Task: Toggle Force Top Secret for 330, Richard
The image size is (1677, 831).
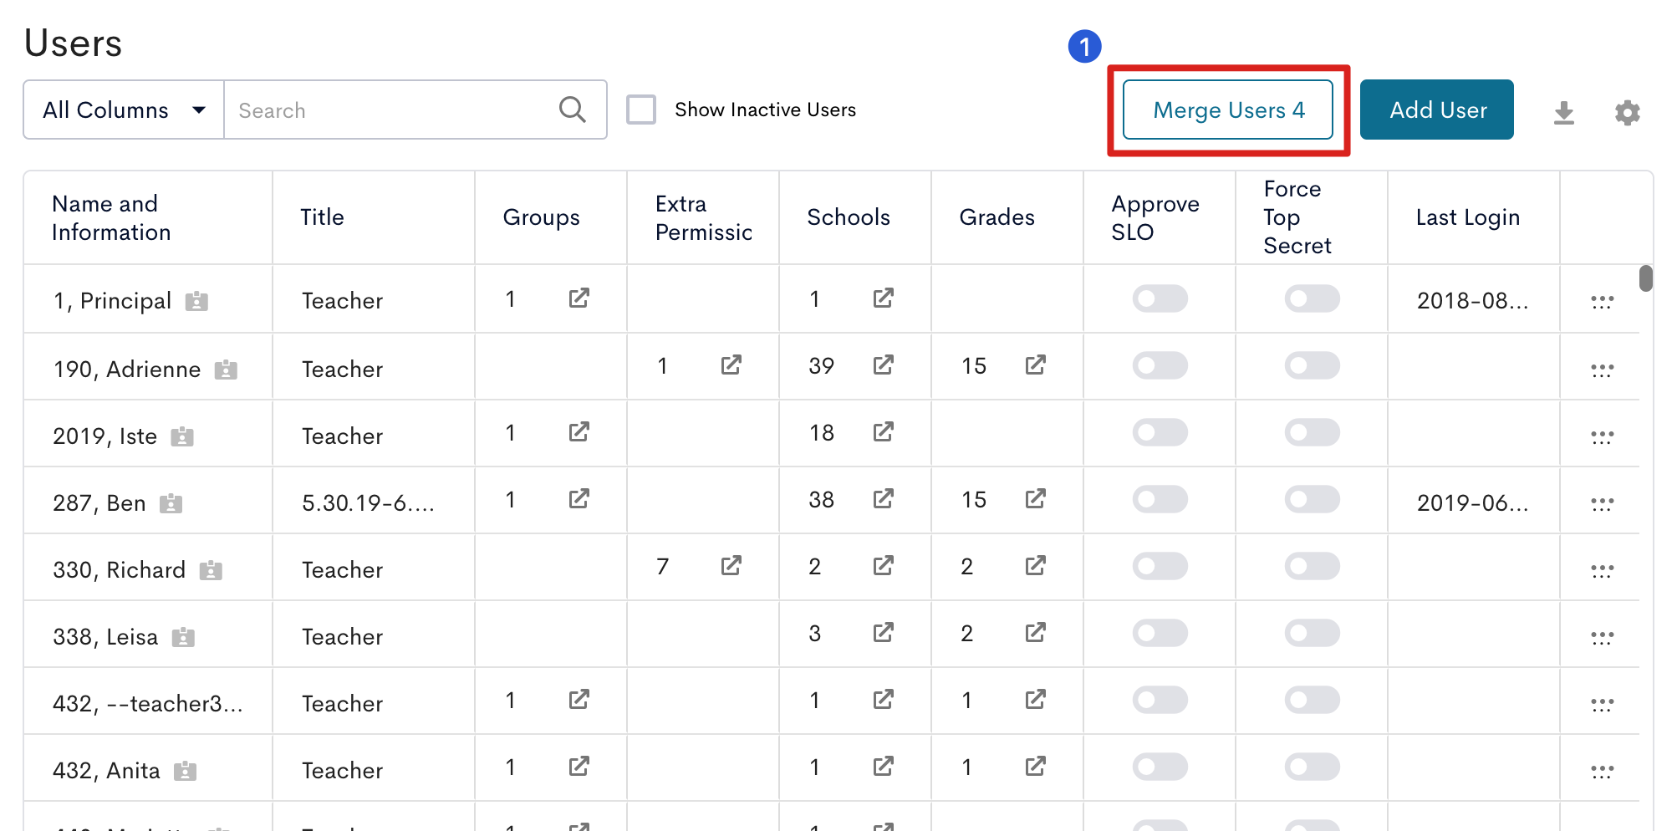Action: (x=1312, y=566)
